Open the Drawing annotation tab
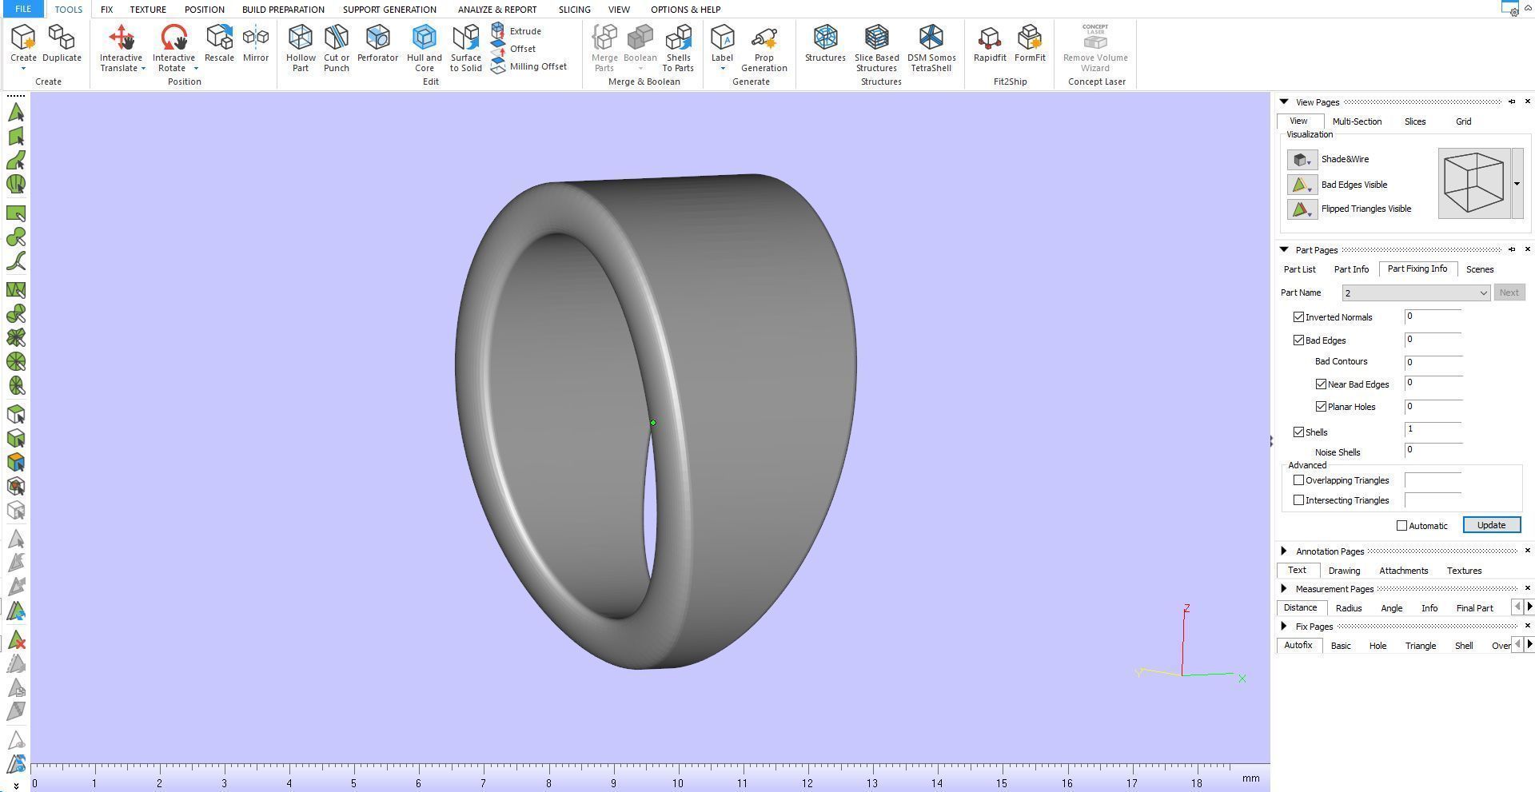Screen dimensions: 1535x792 (x=1344, y=571)
